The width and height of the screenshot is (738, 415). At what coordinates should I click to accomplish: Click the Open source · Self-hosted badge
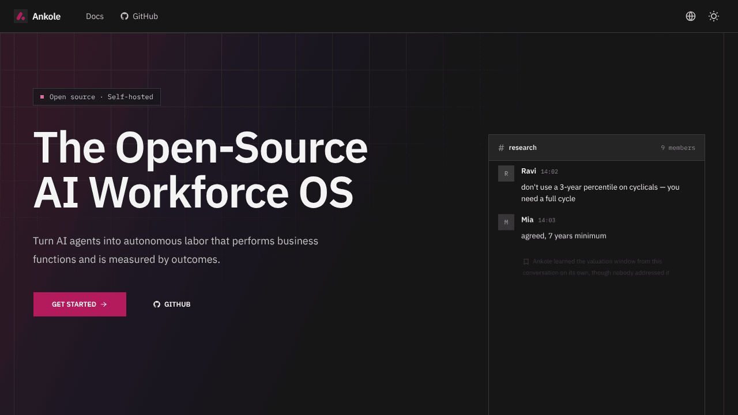97,97
